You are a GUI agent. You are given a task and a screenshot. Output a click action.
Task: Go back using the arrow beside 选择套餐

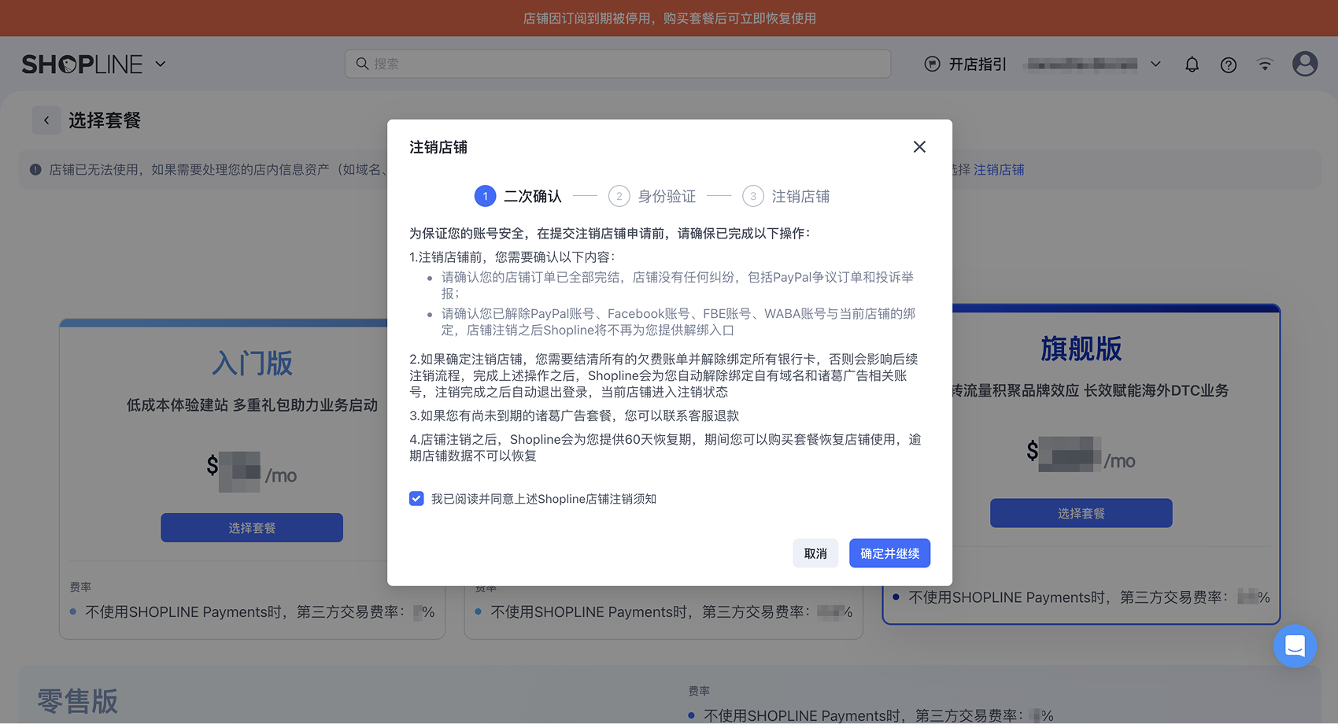46,120
